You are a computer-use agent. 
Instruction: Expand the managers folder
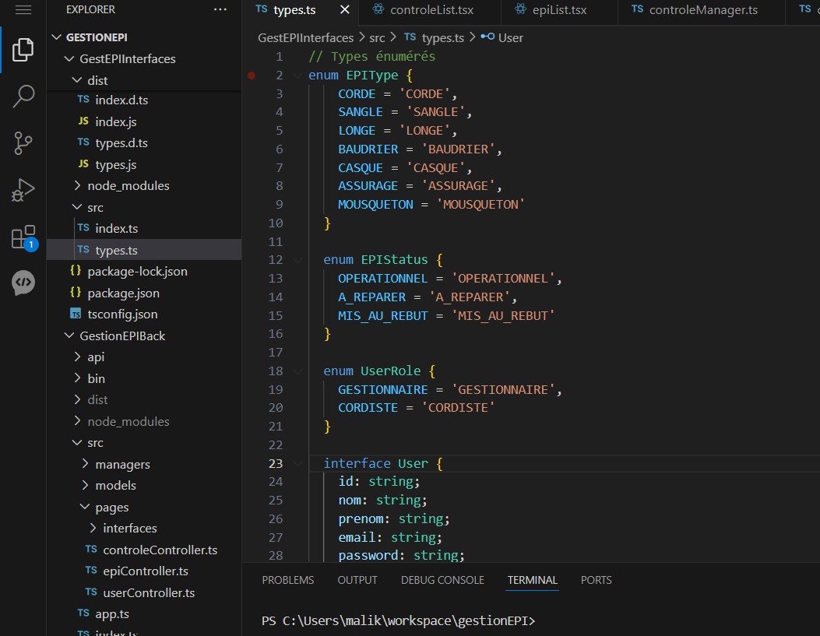[85, 463]
